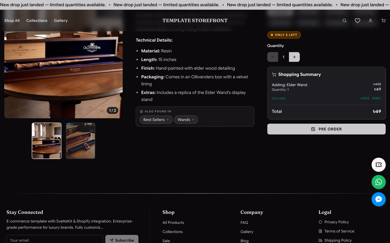Open Shipping Policy link
Image resolution: width=390 pixels, height=243 pixels.
[335, 240]
